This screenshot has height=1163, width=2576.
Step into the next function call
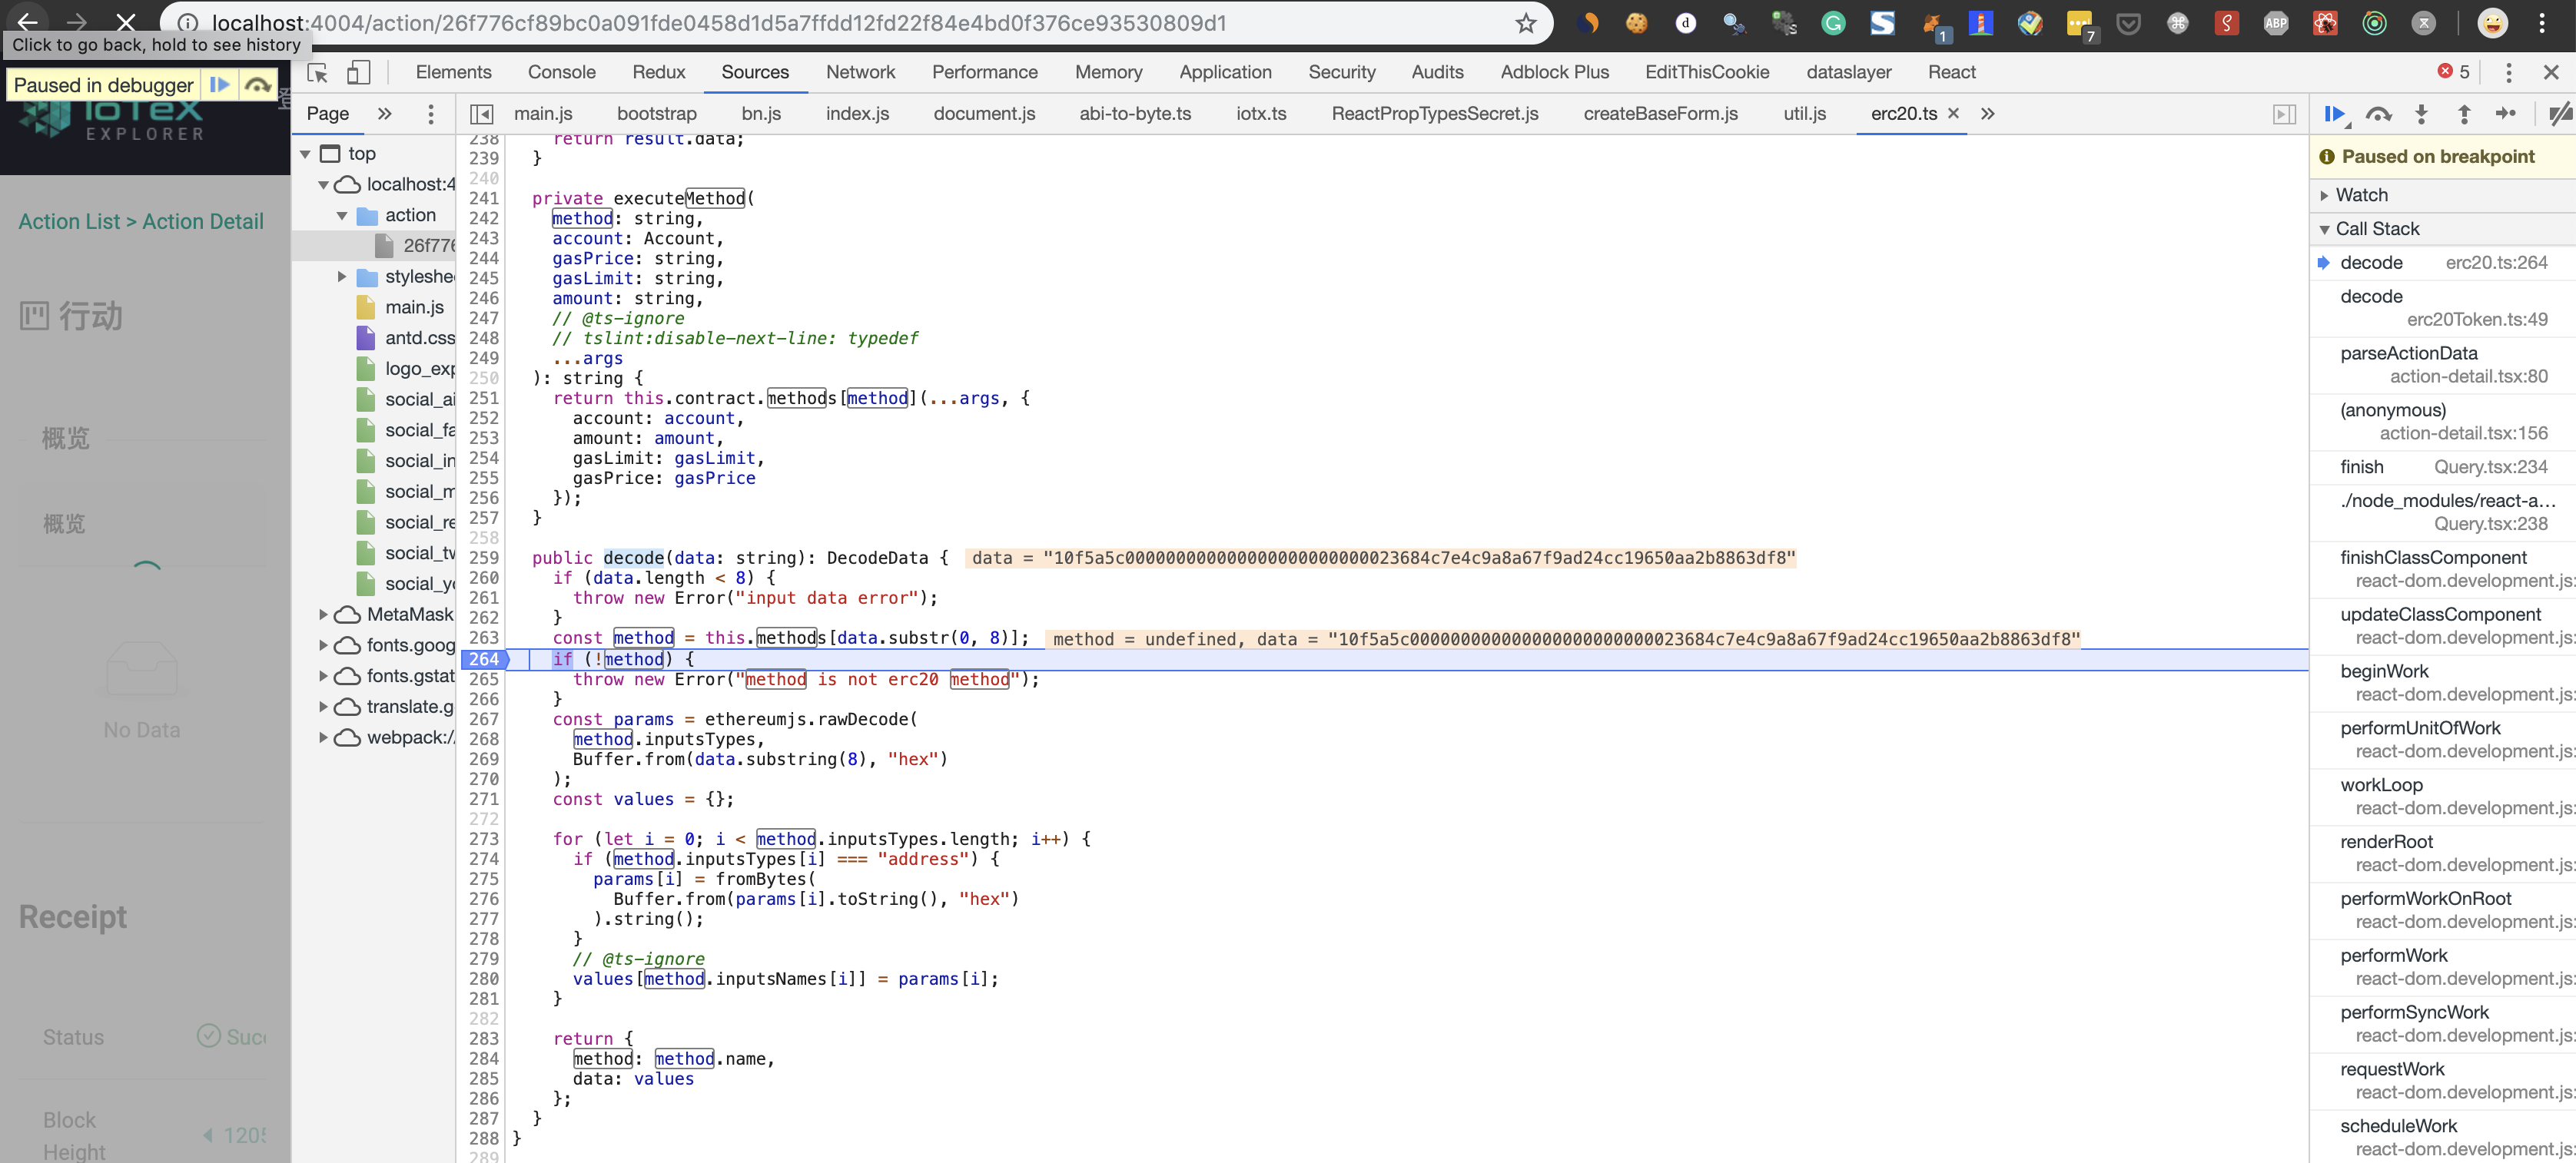2422,114
